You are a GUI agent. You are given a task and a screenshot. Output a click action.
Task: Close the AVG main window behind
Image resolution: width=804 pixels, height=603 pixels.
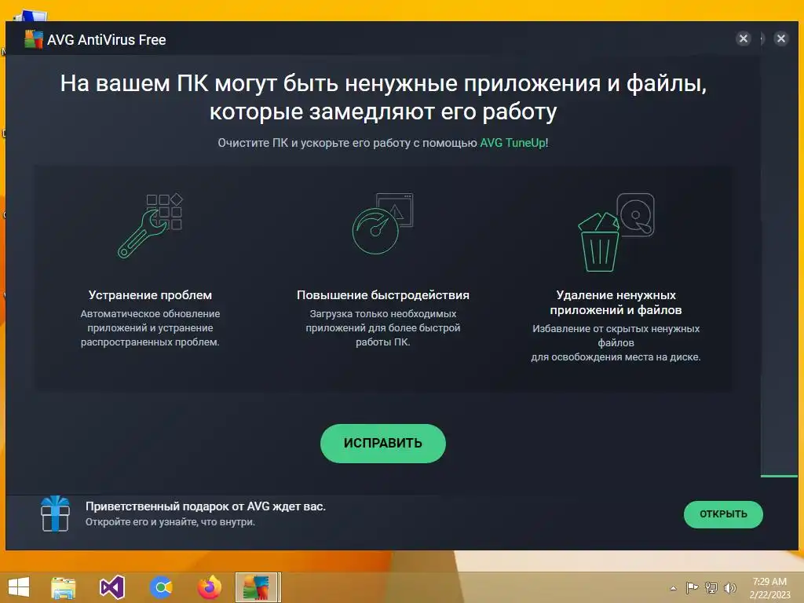781,38
